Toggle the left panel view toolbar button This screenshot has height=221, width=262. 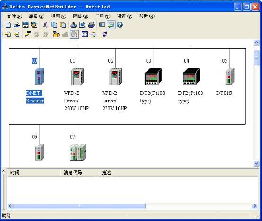point(102,25)
